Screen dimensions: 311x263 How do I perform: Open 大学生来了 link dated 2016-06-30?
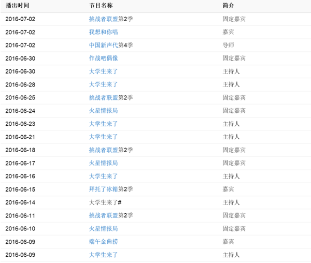pyautogui.click(x=103, y=71)
